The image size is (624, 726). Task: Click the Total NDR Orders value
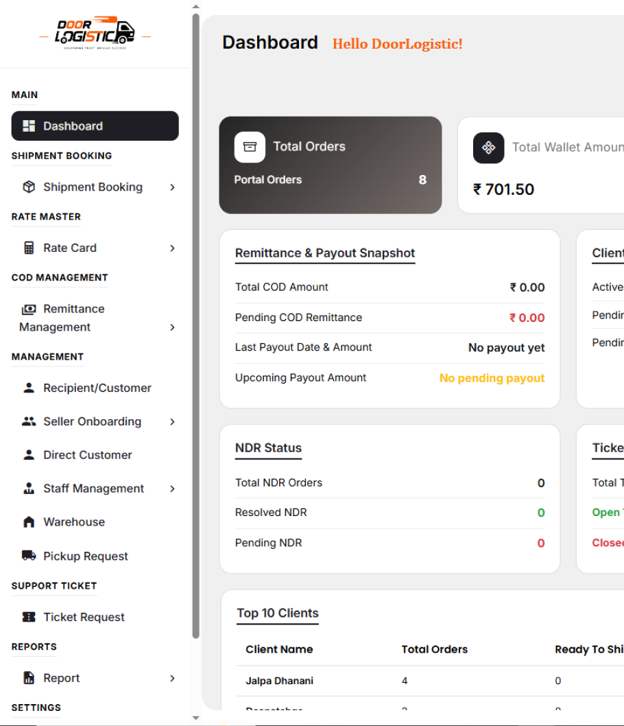541,483
